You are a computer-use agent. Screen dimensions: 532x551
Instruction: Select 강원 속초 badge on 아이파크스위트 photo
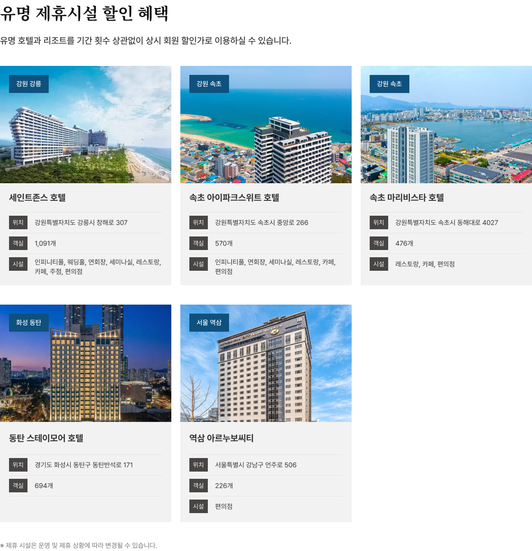(209, 84)
